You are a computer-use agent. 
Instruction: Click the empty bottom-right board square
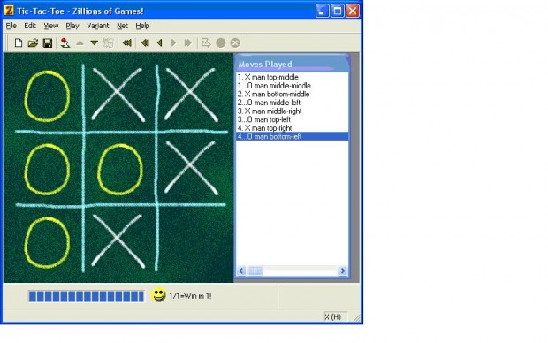coord(193,241)
